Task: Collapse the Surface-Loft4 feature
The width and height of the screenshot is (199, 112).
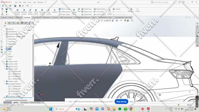Action: (x=4, y=69)
